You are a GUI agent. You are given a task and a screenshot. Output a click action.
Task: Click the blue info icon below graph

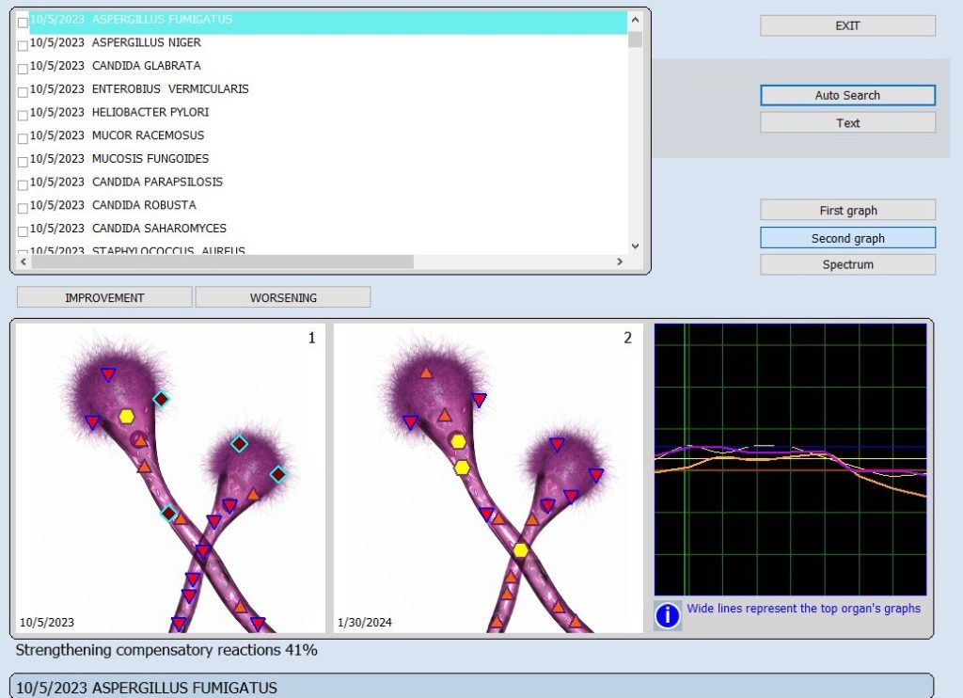click(668, 615)
